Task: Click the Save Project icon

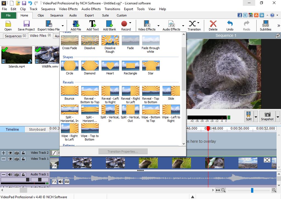Action: [x=26, y=26]
